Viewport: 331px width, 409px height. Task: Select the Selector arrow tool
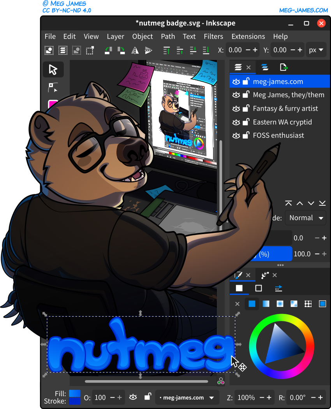tap(53, 69)
